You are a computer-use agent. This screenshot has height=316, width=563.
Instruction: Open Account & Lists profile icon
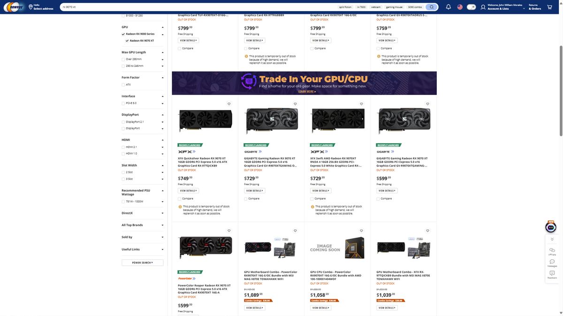483,7
